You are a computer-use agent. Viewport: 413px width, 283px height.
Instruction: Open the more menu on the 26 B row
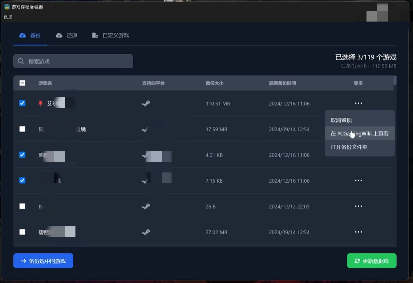coord(358,206)
